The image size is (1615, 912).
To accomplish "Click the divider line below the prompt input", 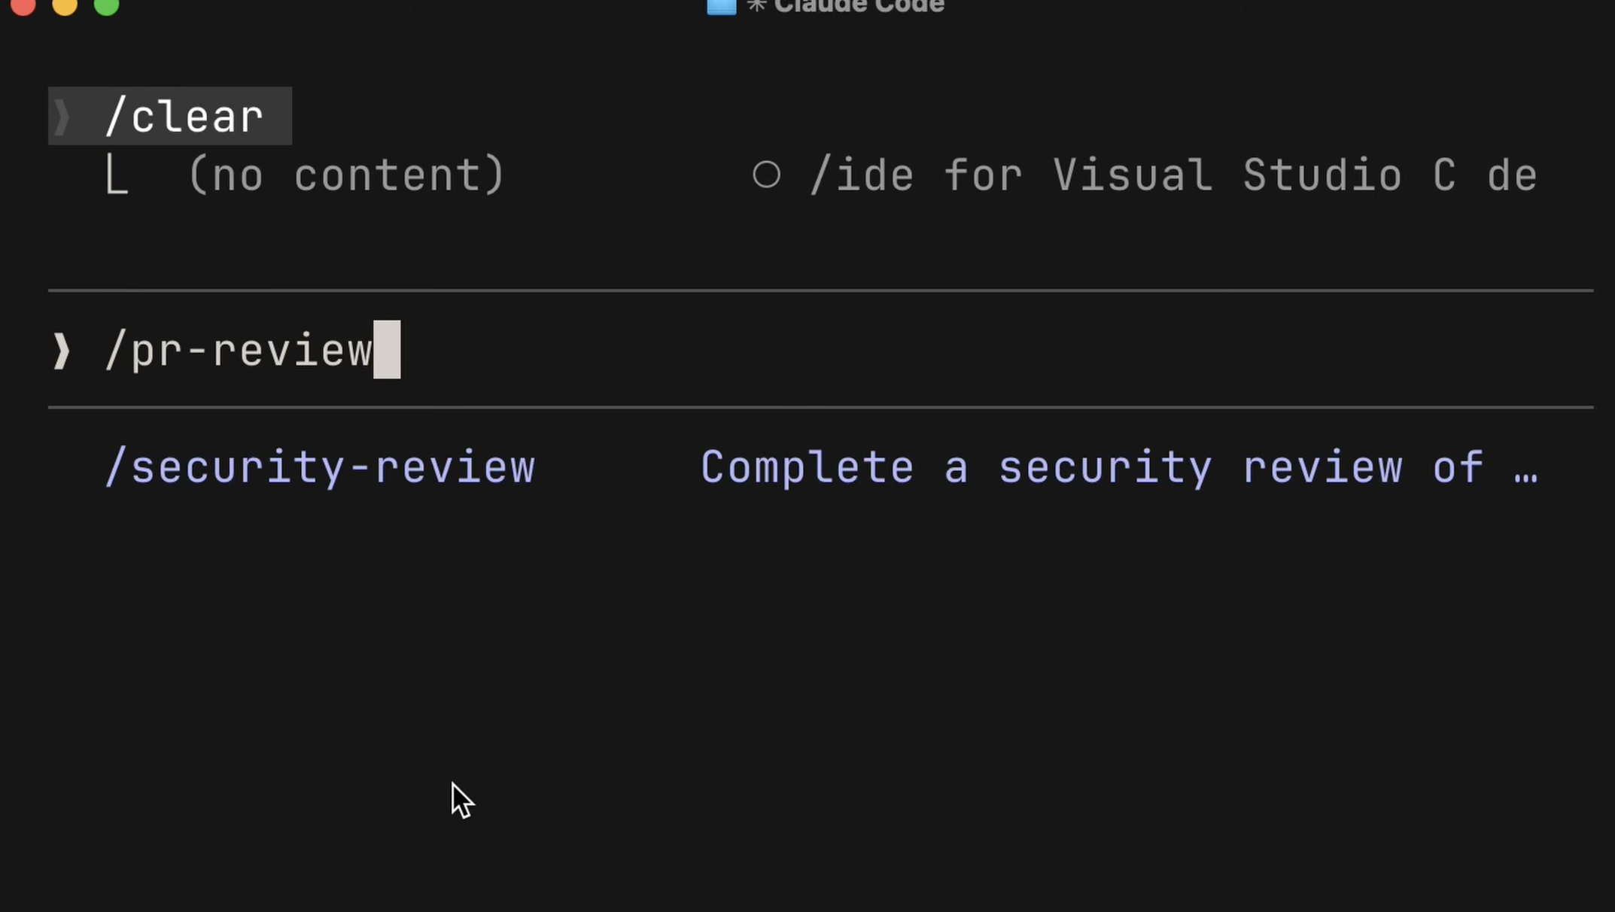I will 820,408.
